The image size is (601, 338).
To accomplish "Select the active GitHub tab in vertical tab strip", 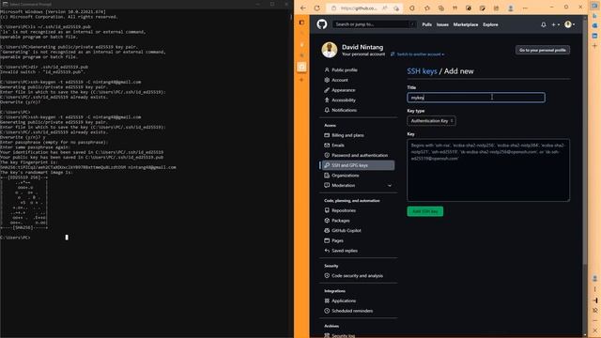I will [x=301, y=67].
